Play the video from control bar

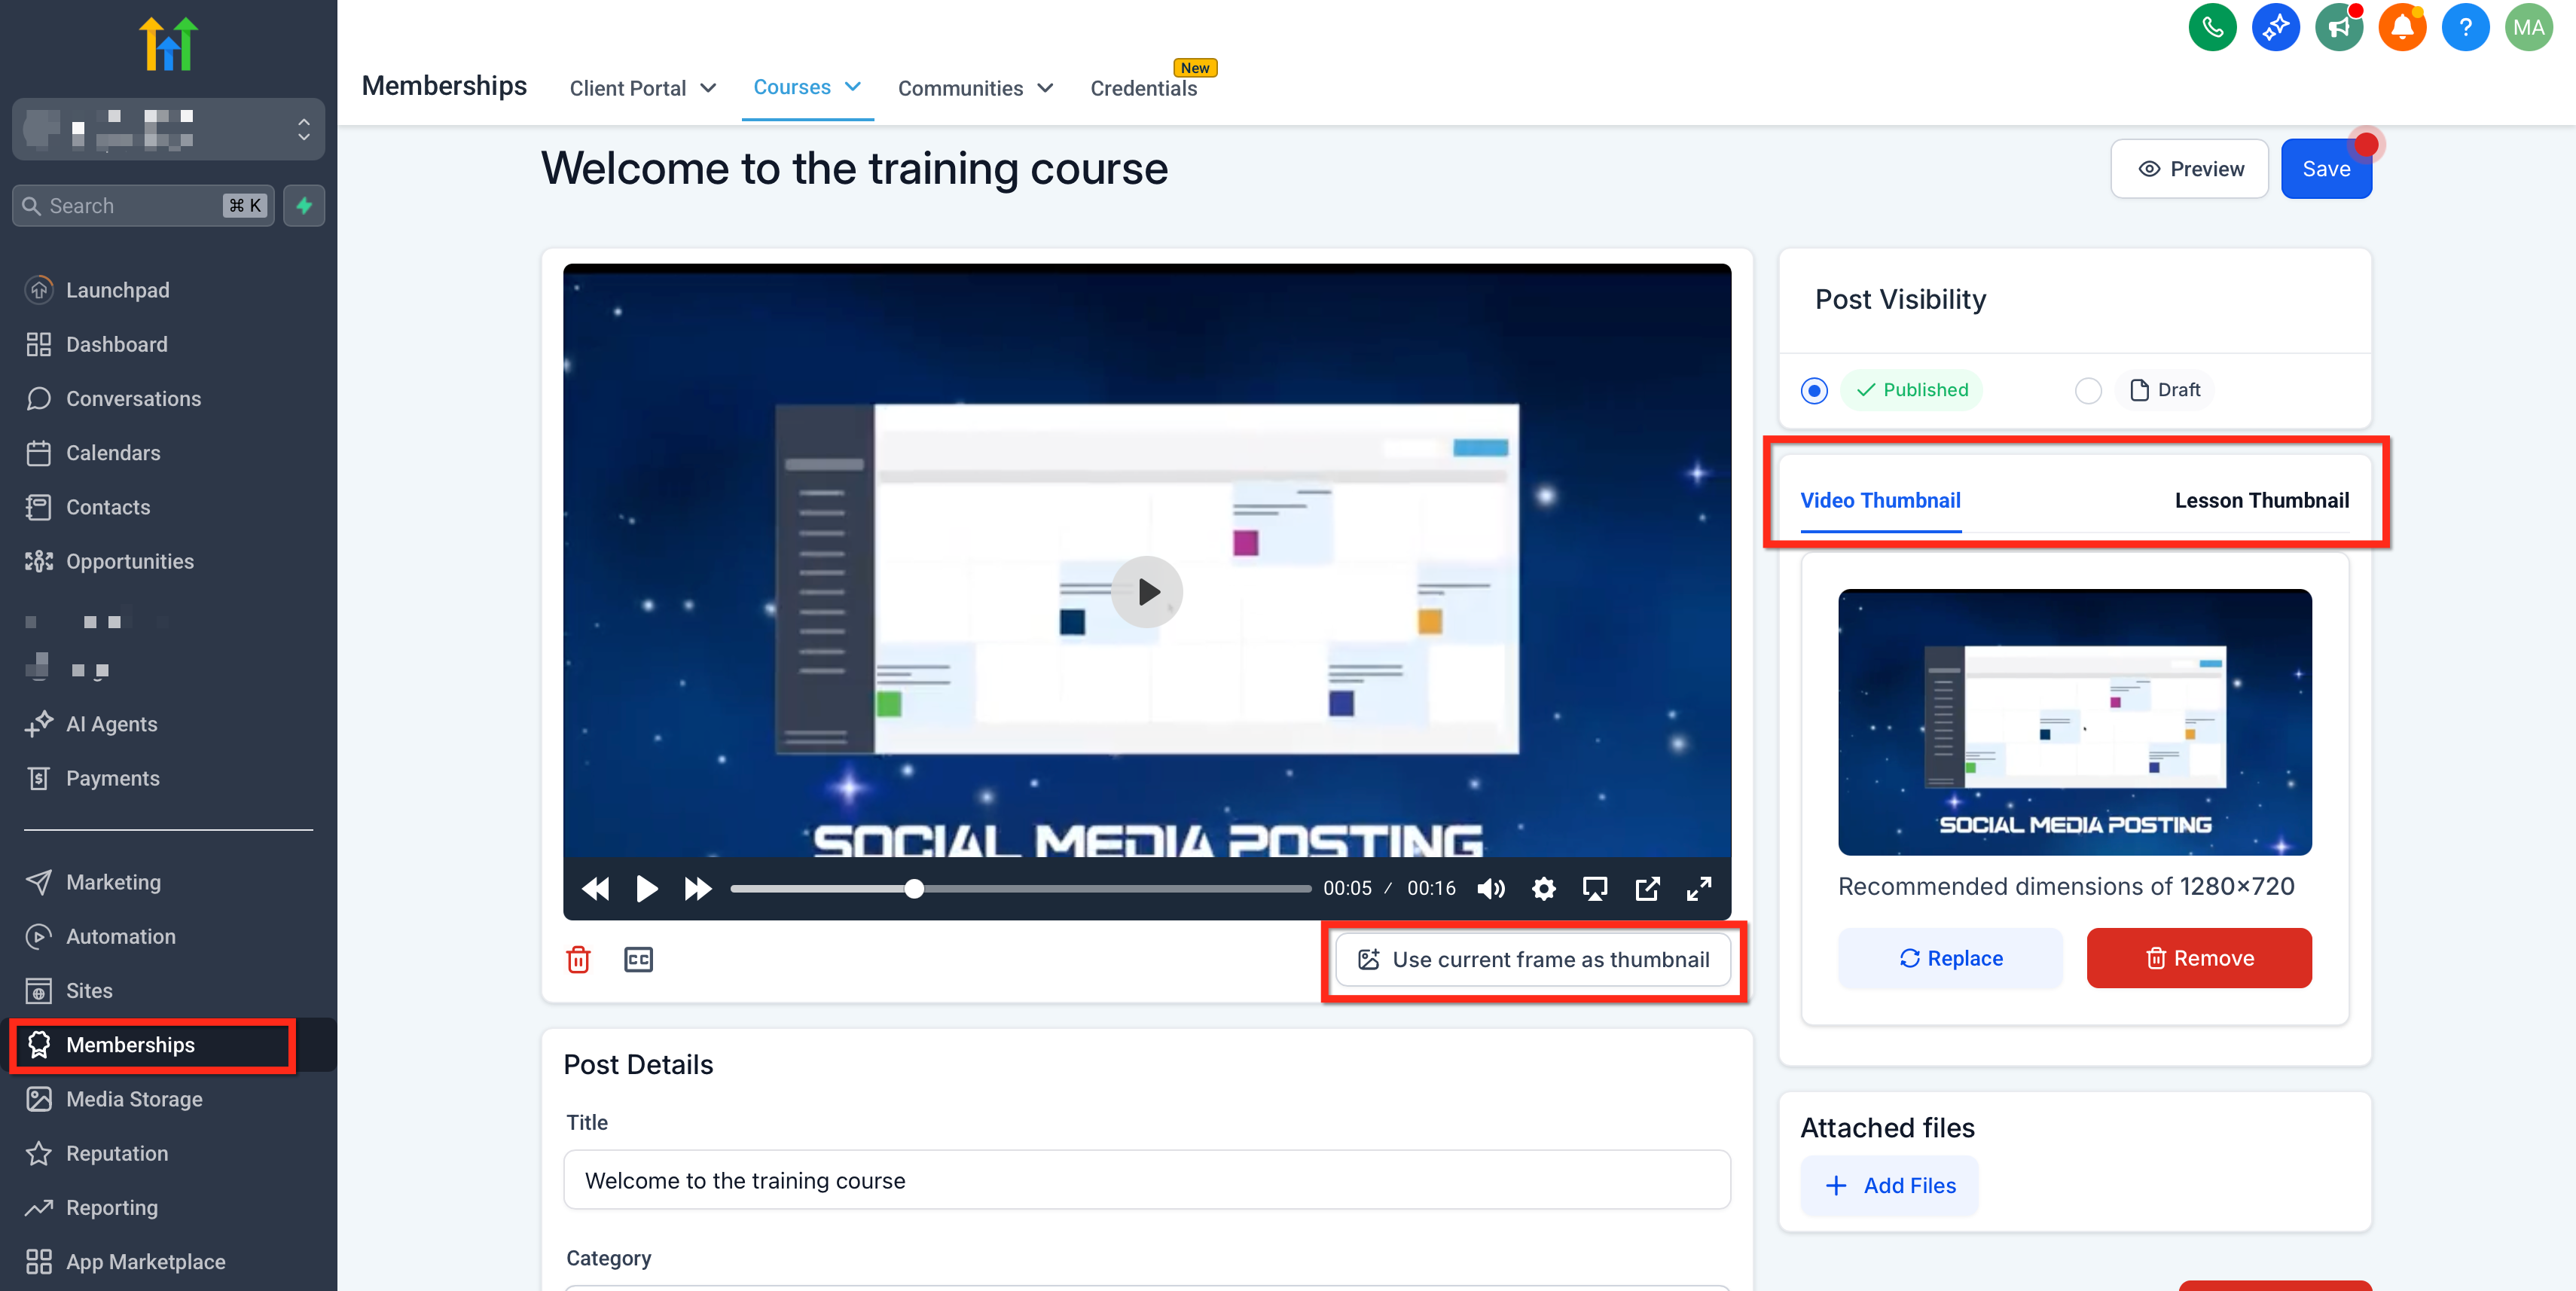tap(646, 888)
